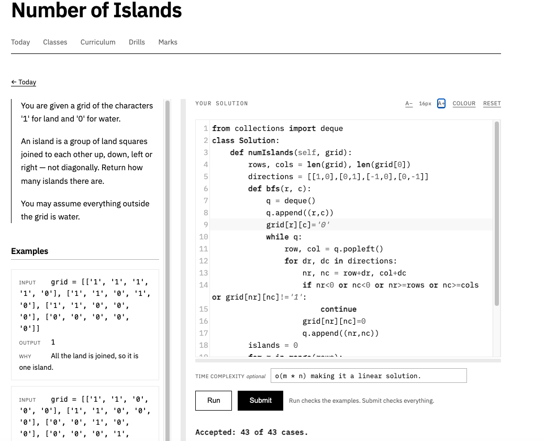Click the 'Run checks the examples' hint
545x441 pixels.
[361, 401]
